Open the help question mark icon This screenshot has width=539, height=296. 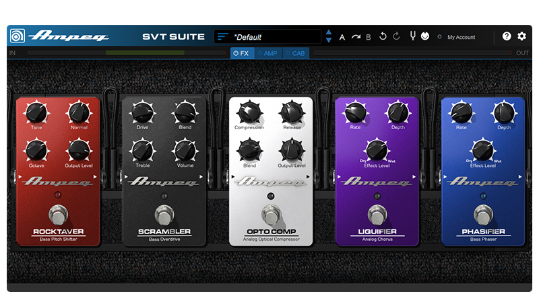pos(507,36)
